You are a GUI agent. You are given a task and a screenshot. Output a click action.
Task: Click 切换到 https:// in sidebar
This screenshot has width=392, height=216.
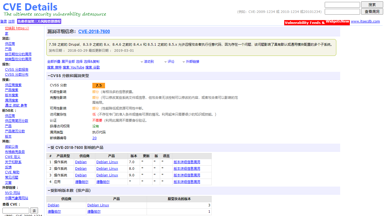pos(17,28)
